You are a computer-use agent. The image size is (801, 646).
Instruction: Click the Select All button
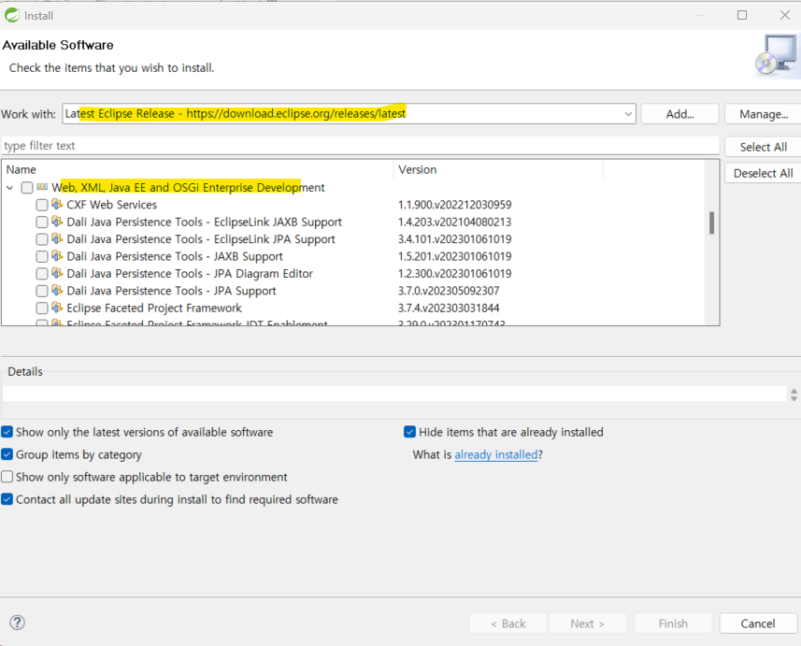[x=764, y=147]
